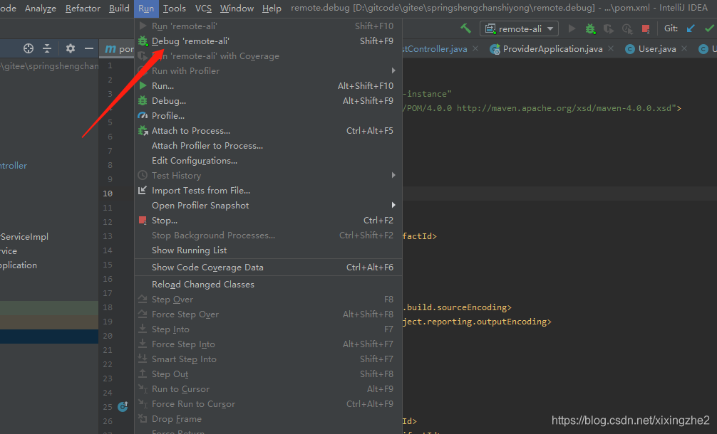The image size is (717, 434).
Task: Expand the Test History submenu
Action: pos(269,176)
